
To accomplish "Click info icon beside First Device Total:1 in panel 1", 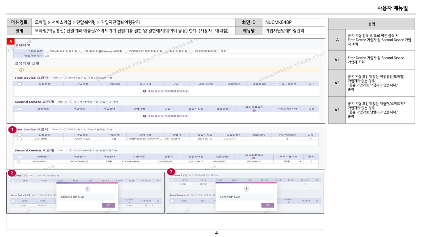I will click(65, 129).
